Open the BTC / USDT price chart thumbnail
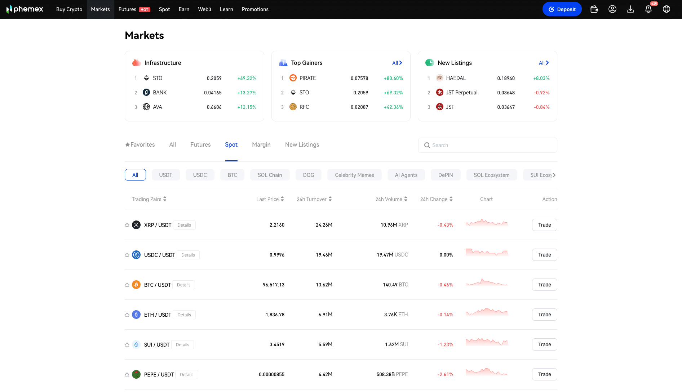This screenshot has width=682, height=392. (487, 282)
